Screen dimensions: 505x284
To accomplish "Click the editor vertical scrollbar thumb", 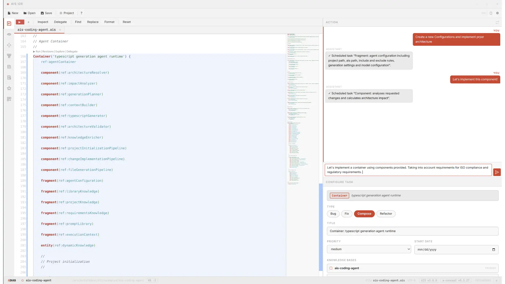I will 321,227.
